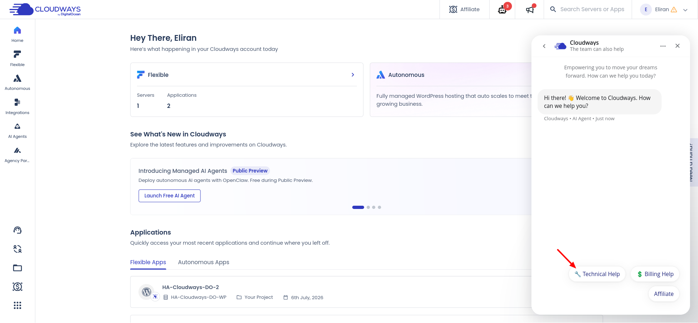Click the team members icon in sidebar

tap(17, 249)
